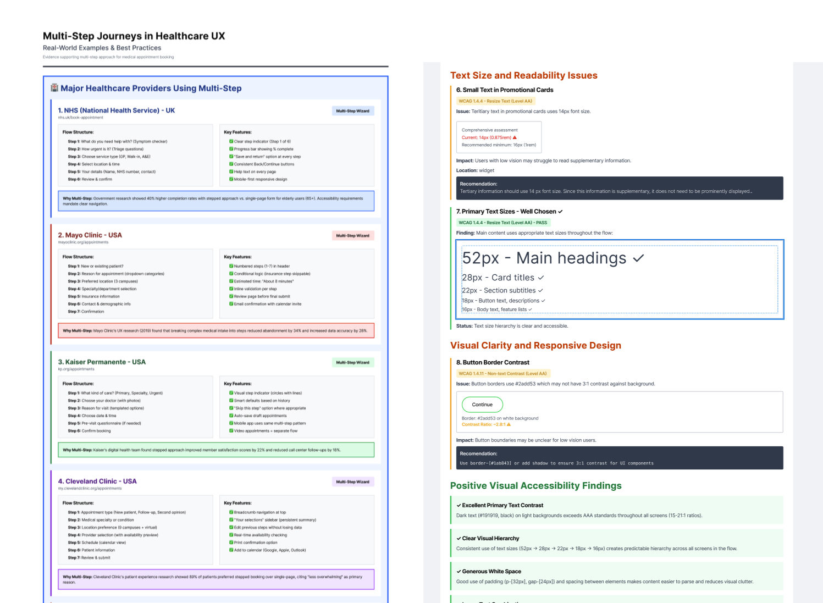Click the Multi-Step Wizard badge in the Kaiser Permanente card
This screenshot has width=823, height=603.
[353, 363]
